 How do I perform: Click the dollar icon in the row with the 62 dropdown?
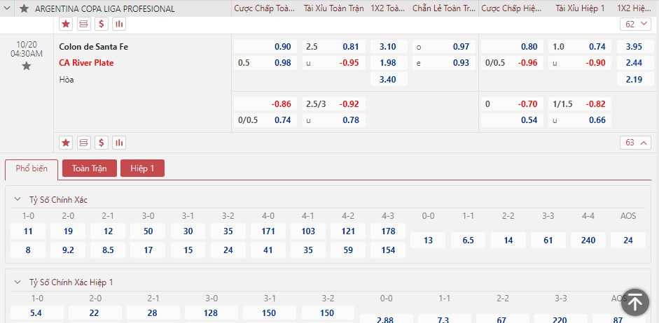pyautogui.click(x=102, y=24)
